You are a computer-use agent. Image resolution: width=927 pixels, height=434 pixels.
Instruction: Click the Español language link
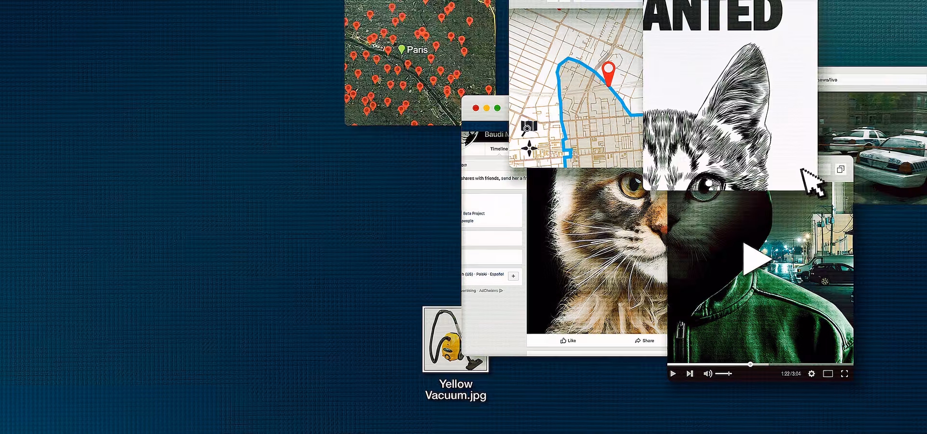point(497,274)
